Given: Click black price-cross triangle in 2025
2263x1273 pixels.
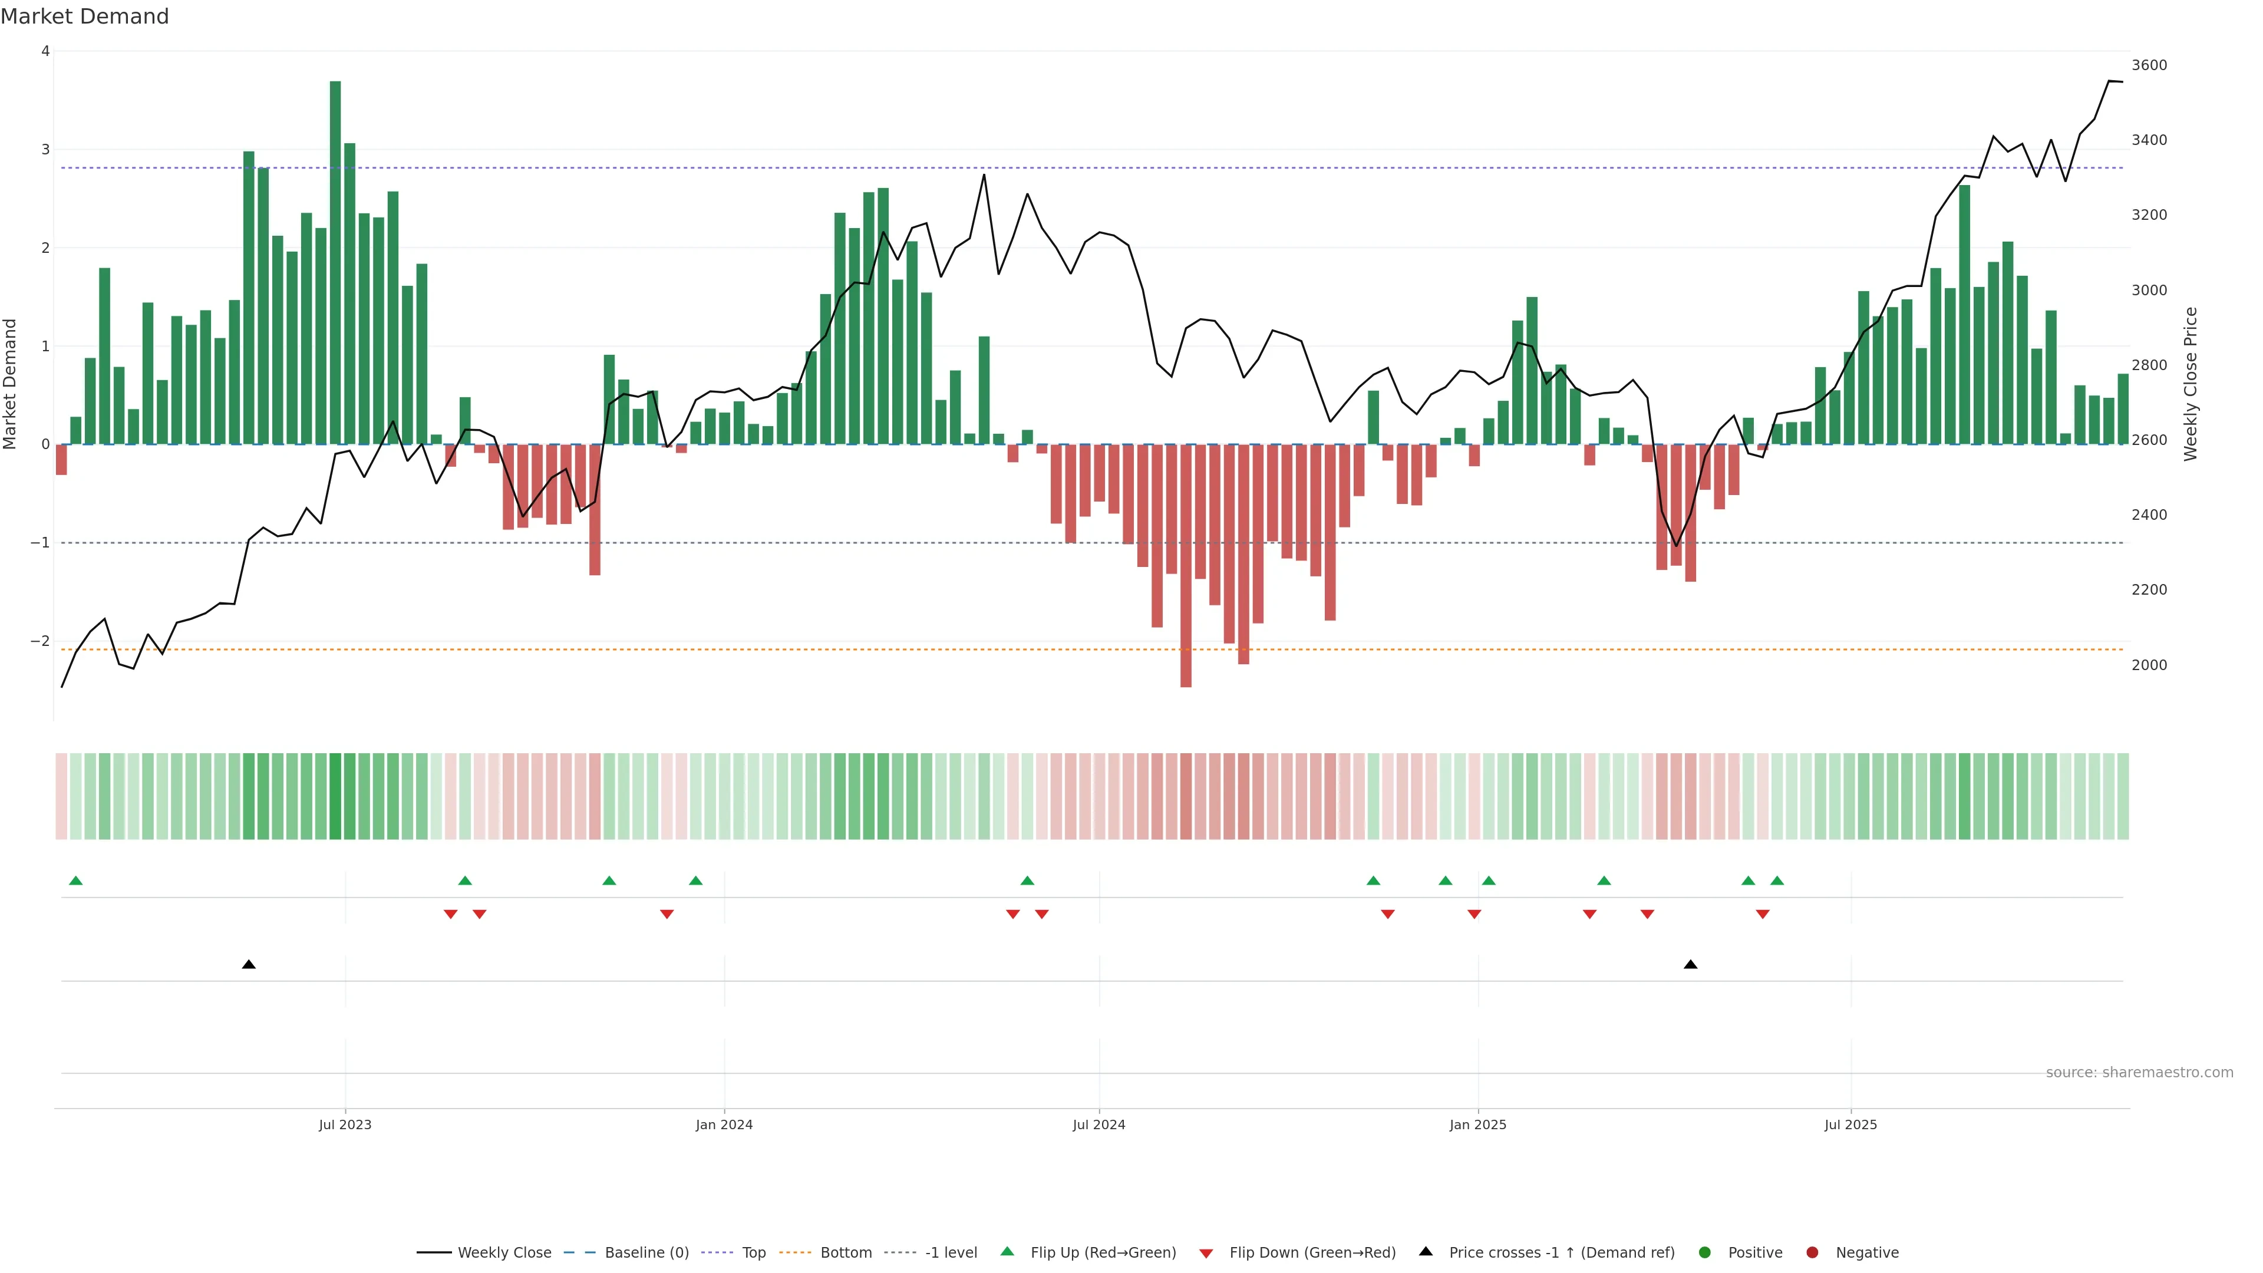Looking at the screenshot, I should coord(1690,965).
